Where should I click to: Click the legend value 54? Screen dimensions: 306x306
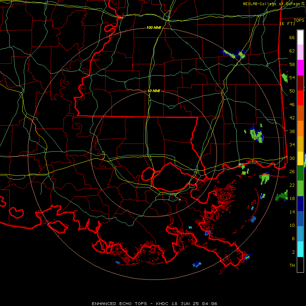(x=292, y=78)
